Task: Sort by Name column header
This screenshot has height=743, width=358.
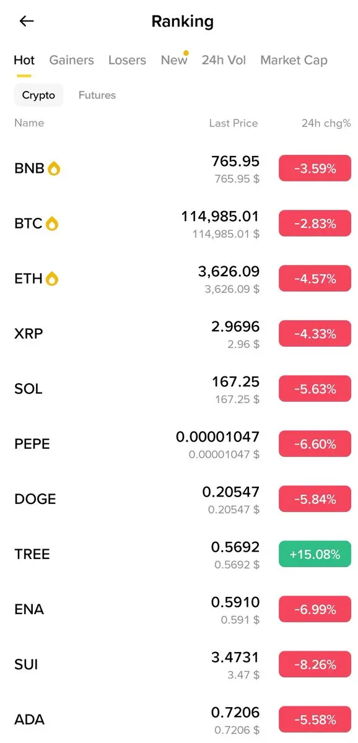Action: (29, 123)
